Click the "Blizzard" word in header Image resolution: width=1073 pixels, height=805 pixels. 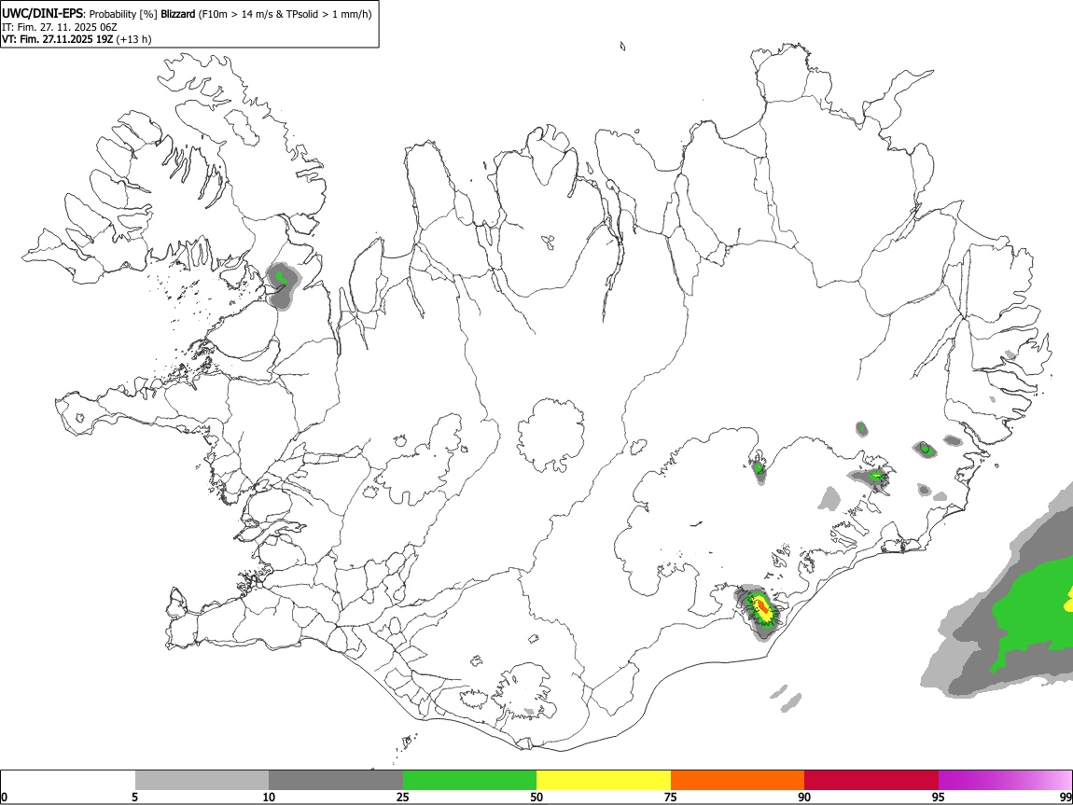tap(178, 14)
